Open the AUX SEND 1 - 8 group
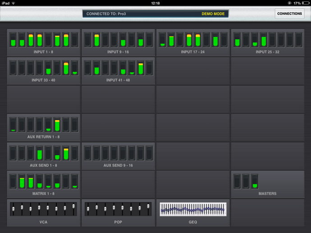Screen dimensions: 311x233 [x=44, y=156]
